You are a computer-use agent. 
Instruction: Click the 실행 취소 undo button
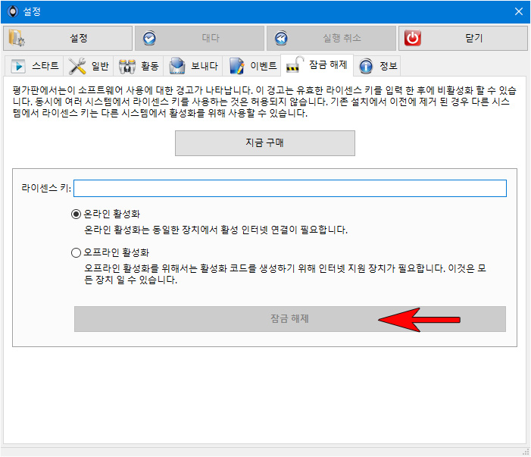tap(331, 39)
